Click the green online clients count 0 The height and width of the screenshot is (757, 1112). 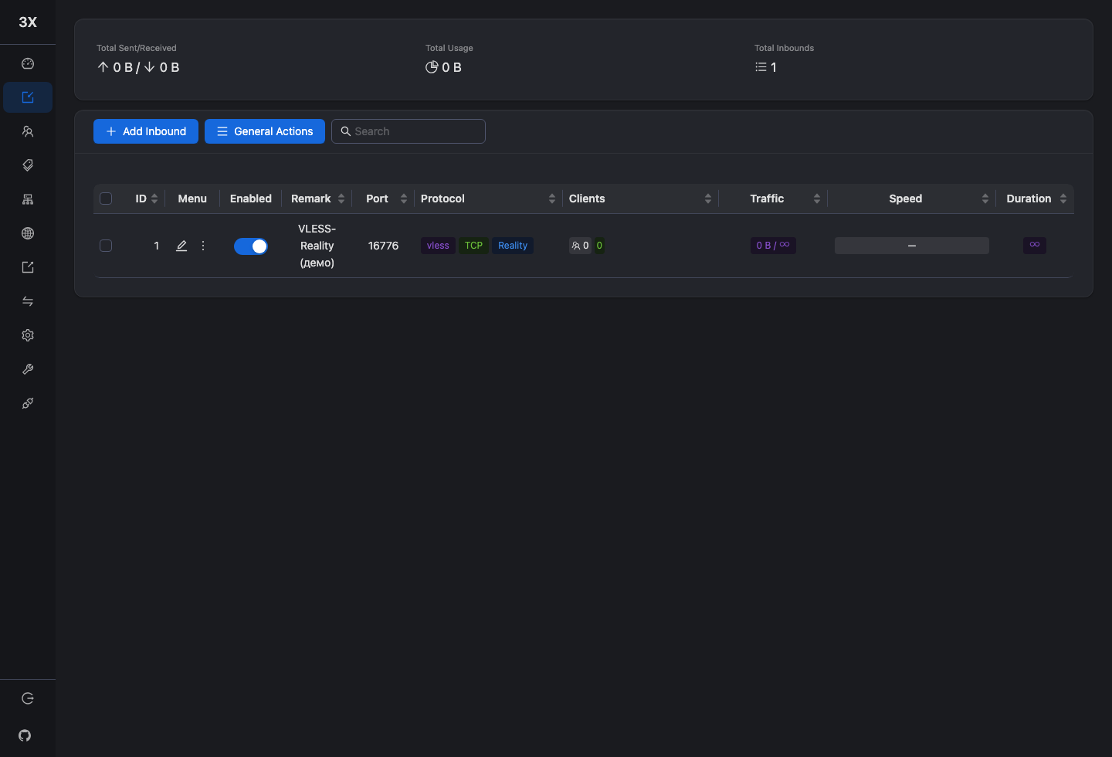599,246
